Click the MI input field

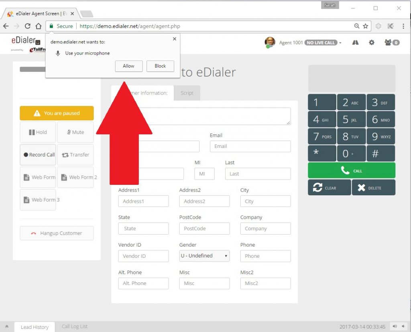pos(204,174)
